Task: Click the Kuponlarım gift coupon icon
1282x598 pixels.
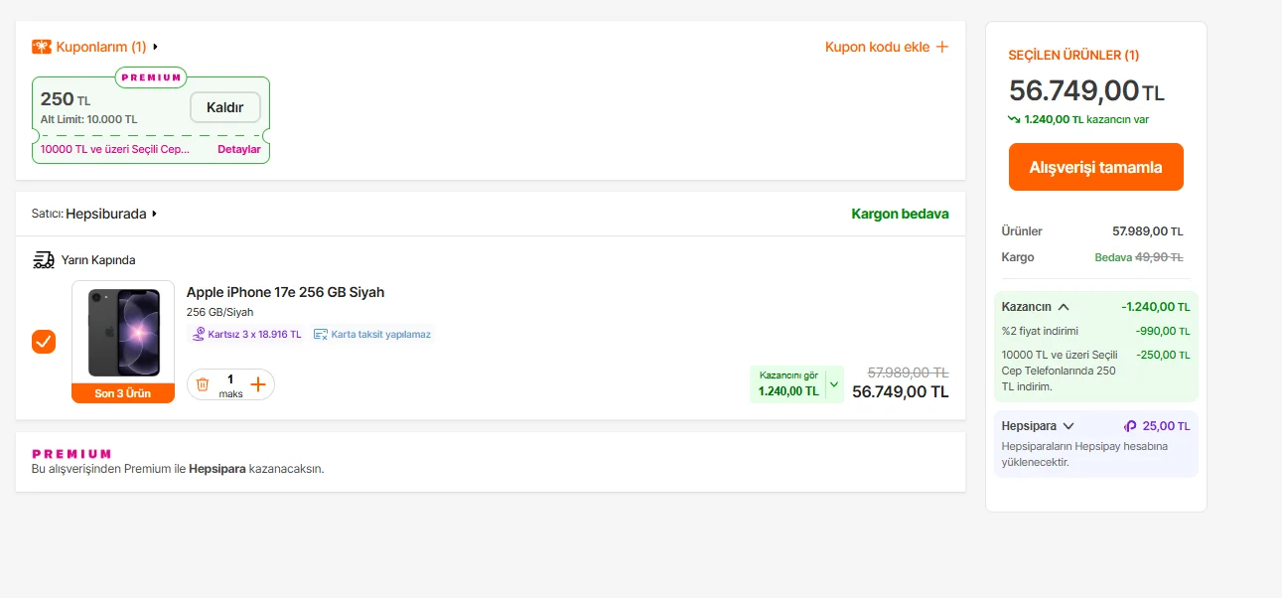Action: click(x=42, y=47)
